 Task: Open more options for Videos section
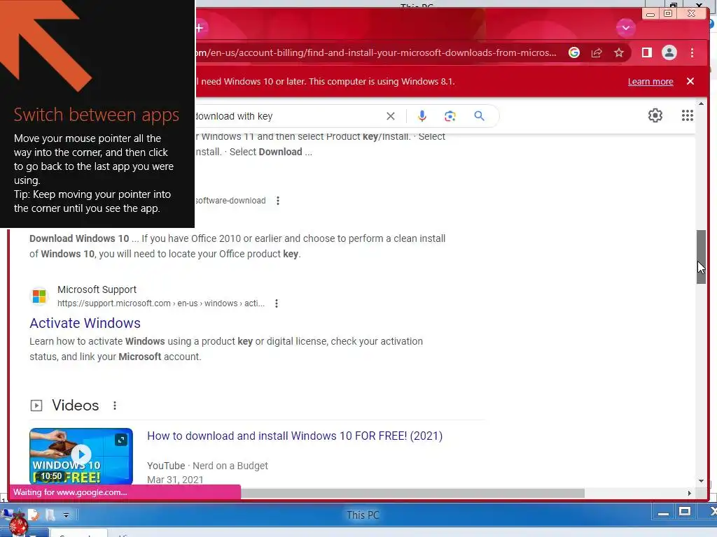115,406
